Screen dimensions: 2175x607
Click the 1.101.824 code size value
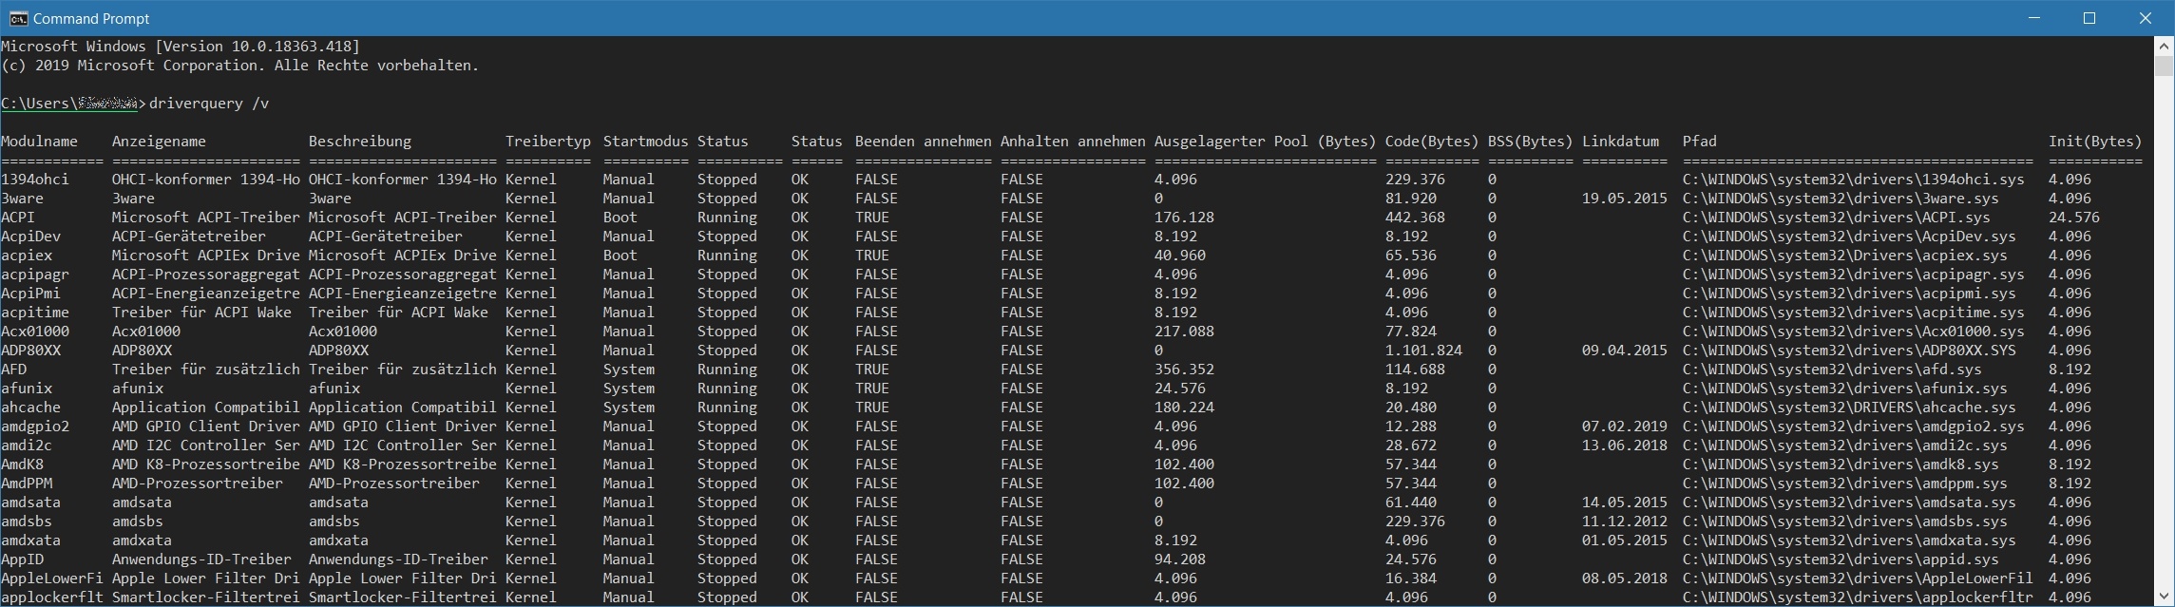[x=1423, y=351]
